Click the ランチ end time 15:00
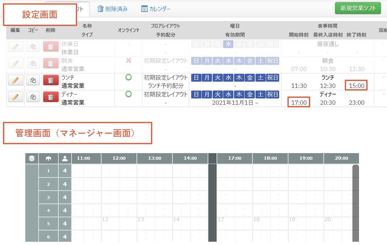This screenshot has width=387, height=245. pyautogui.click(x=356, y=86)
